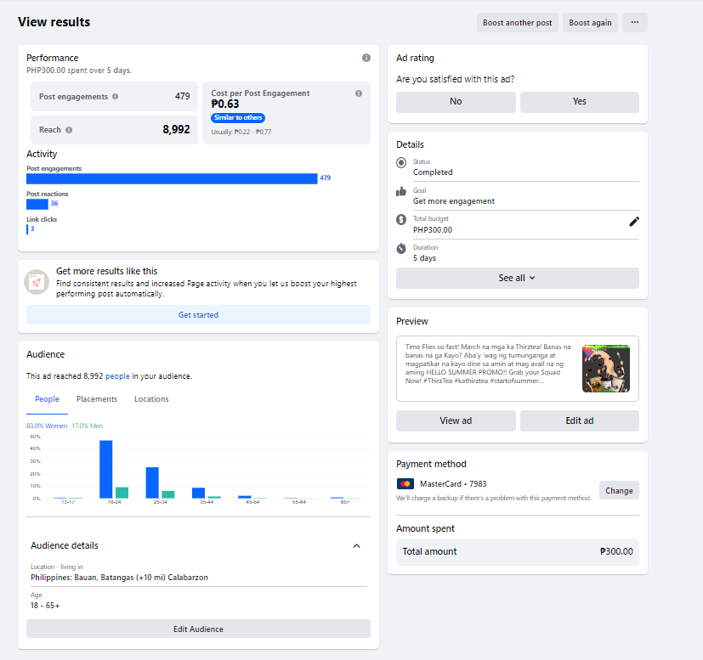
Task: Expand See all details
Action: [518, 279]
